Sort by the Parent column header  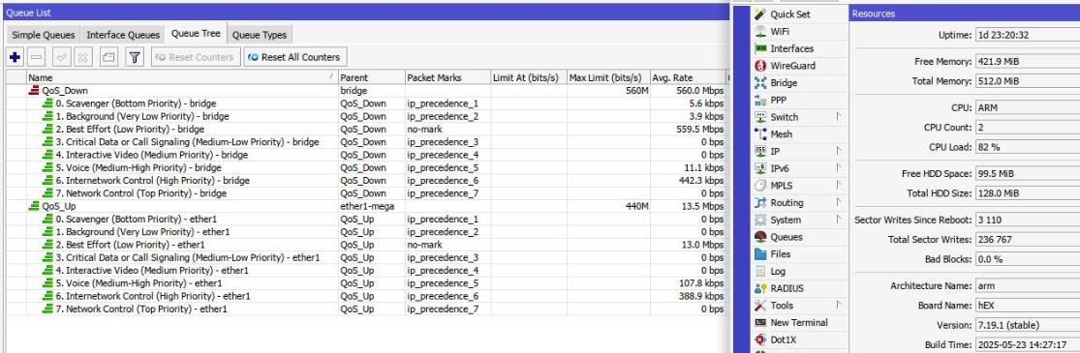point(371,77)
